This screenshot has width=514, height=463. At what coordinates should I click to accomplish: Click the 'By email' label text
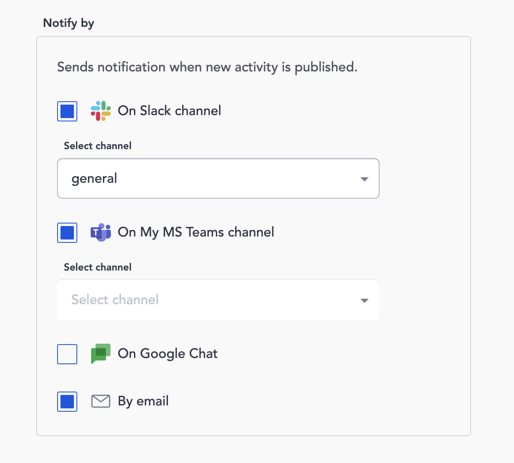point(143,401)
